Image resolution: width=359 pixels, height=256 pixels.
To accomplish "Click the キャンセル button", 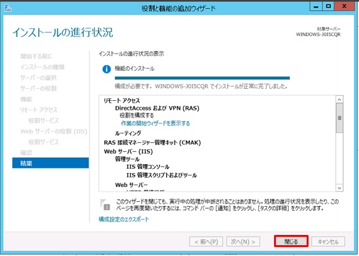I will click(x=328, y=241).
